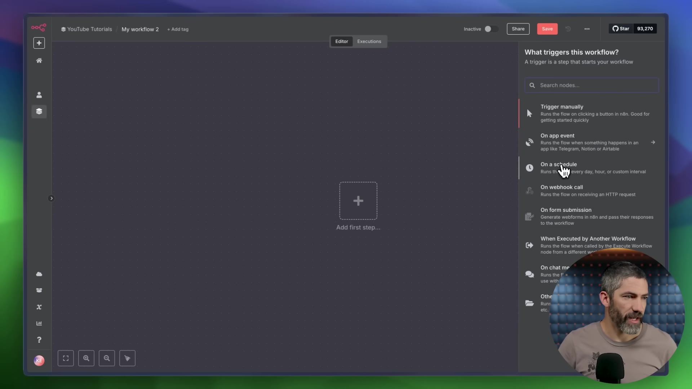This screenshot has height=389, width=692.
Task: Zoom out the canvas
Action: point(107,358)
